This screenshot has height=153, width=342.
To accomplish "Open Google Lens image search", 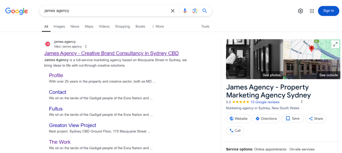I will [195, 11].
